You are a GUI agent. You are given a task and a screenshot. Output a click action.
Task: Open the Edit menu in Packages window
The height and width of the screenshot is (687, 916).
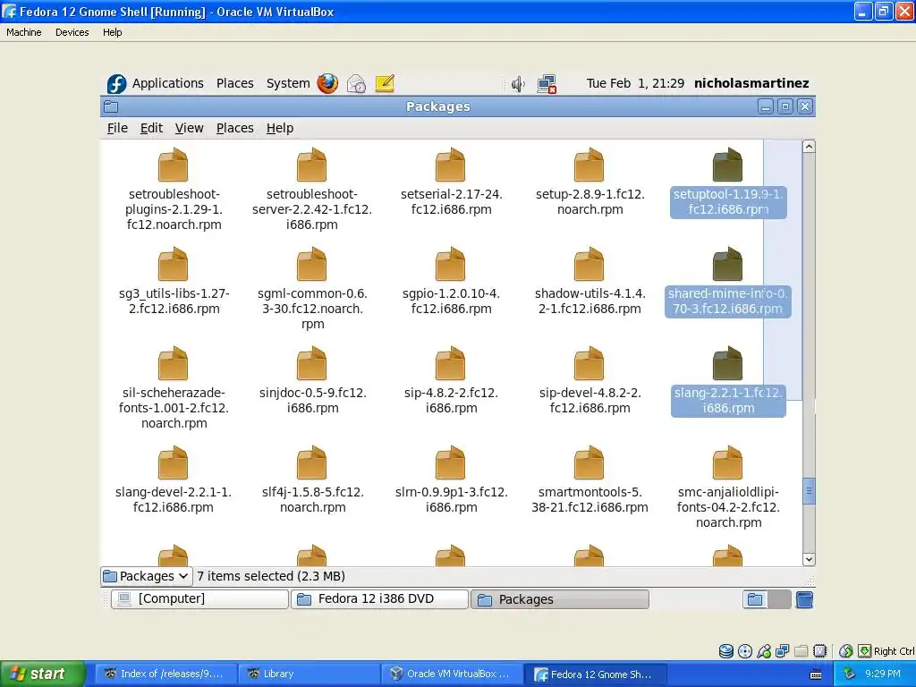point(151,128)
